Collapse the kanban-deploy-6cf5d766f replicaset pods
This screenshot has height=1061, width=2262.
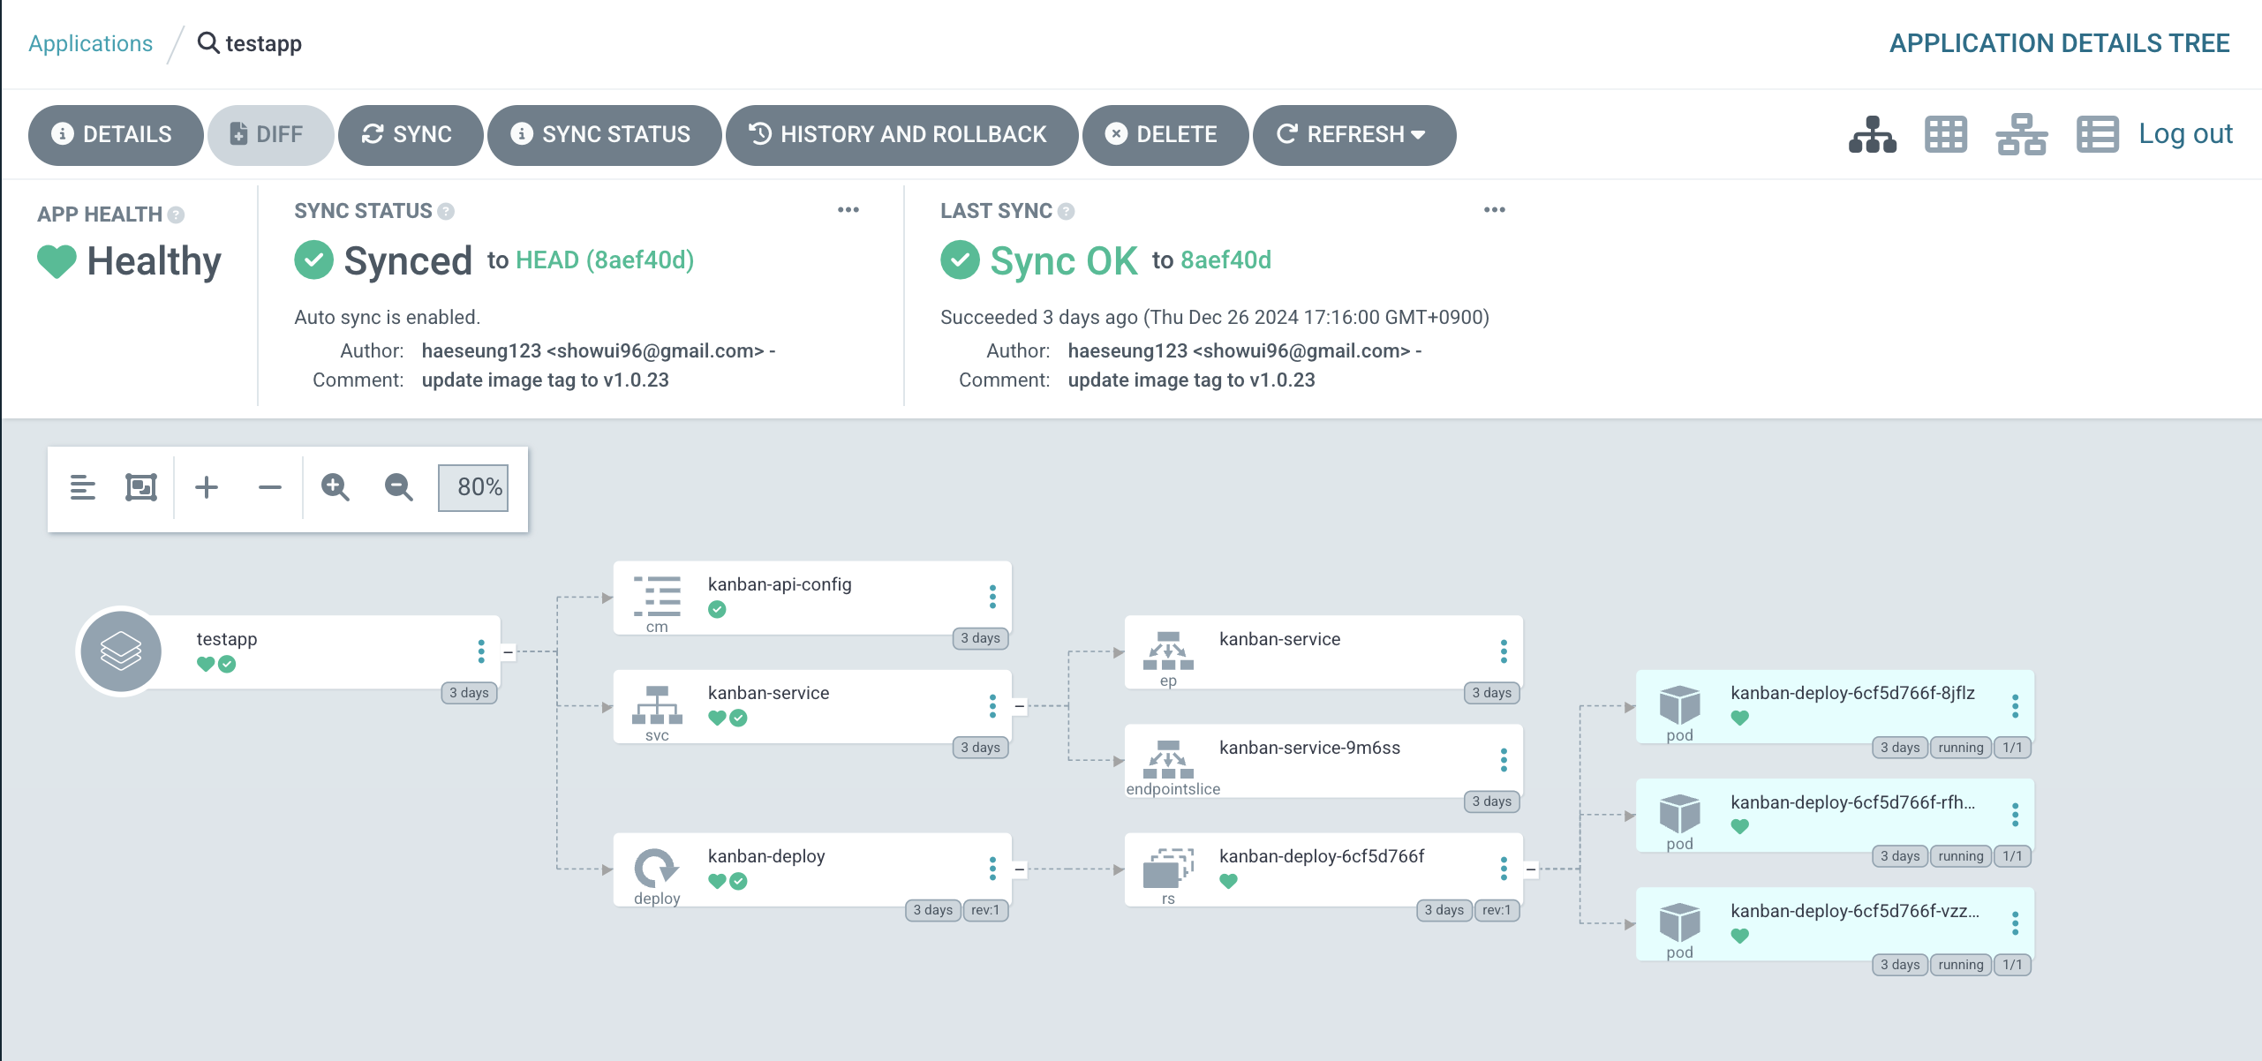click(1530, 869)
